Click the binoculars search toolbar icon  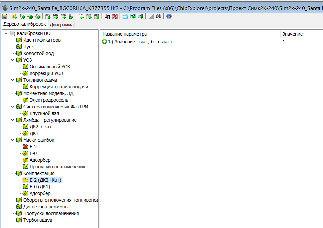159,16
